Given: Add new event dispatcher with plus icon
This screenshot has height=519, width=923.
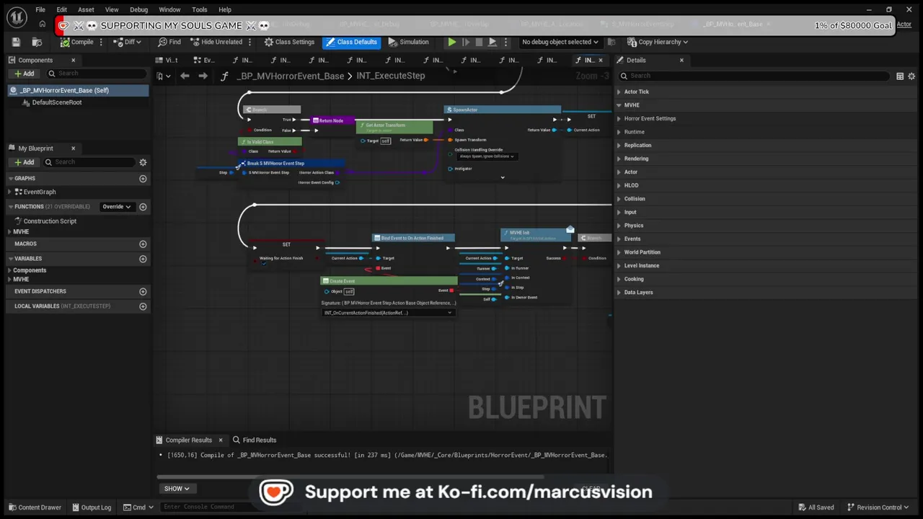Looking at the screenshot, I should click(x=143, y=291).
